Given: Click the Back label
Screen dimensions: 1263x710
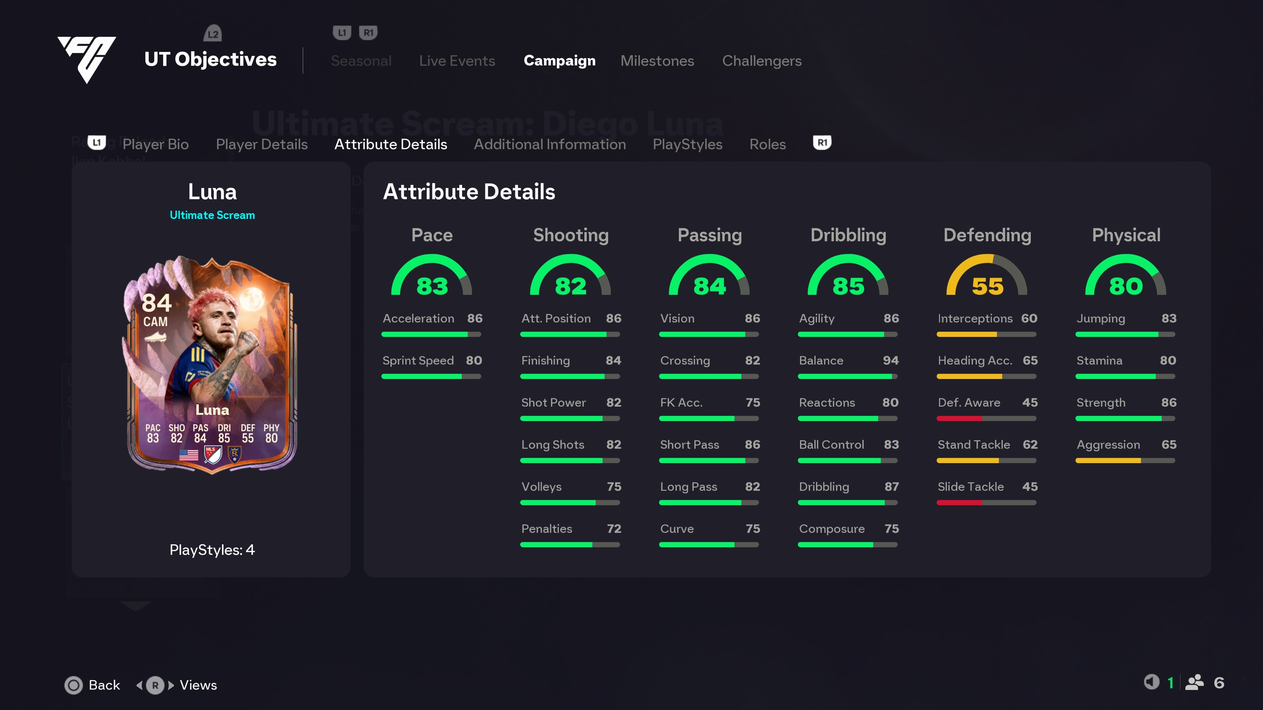Looking at the screenshot, I should [105, 685].
